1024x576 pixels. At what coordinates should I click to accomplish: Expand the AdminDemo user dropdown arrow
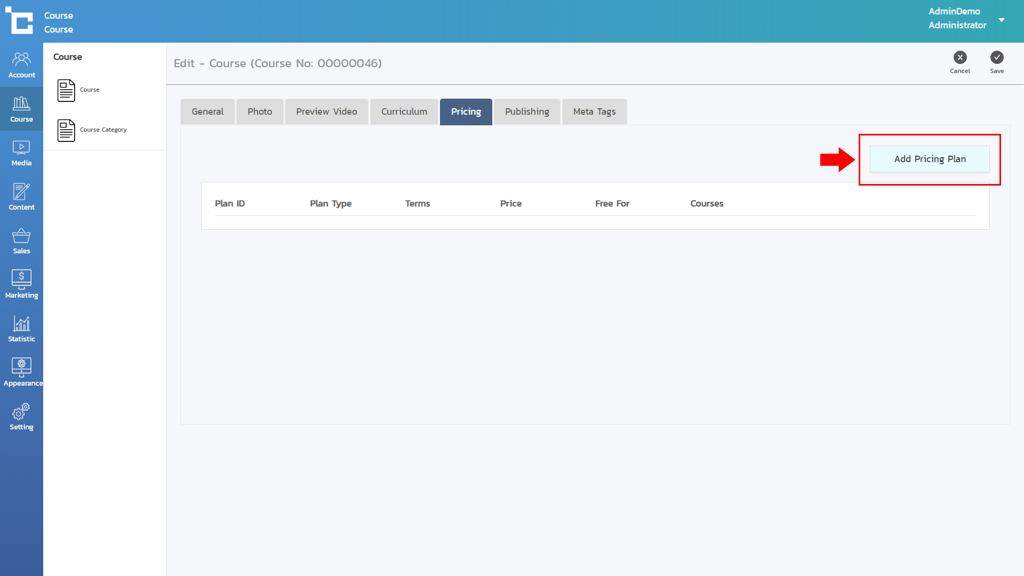coord(1002,20)
